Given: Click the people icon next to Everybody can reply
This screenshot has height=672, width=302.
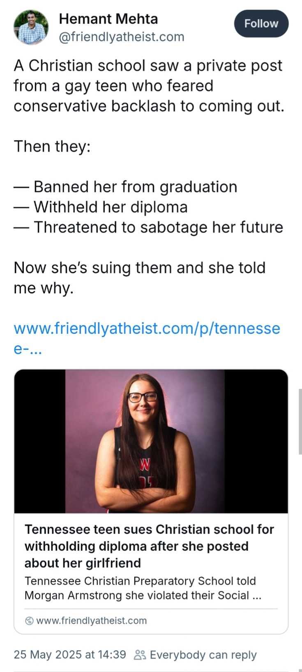Looking at the screenshot, I should tap(140, 655).
